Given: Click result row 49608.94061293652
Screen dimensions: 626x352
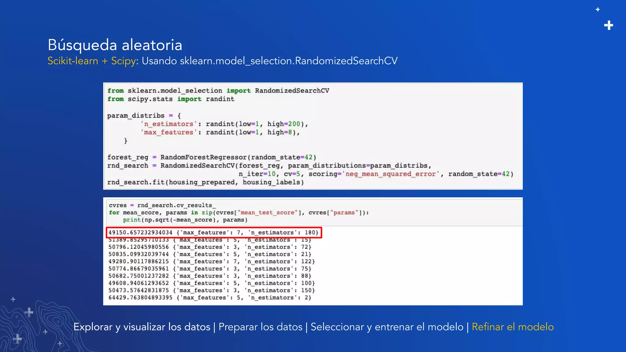Looking at the screenshot, I should (212, 283).
